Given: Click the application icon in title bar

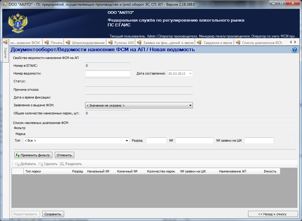Looking at the screenshot, I should tap(5, 4).
